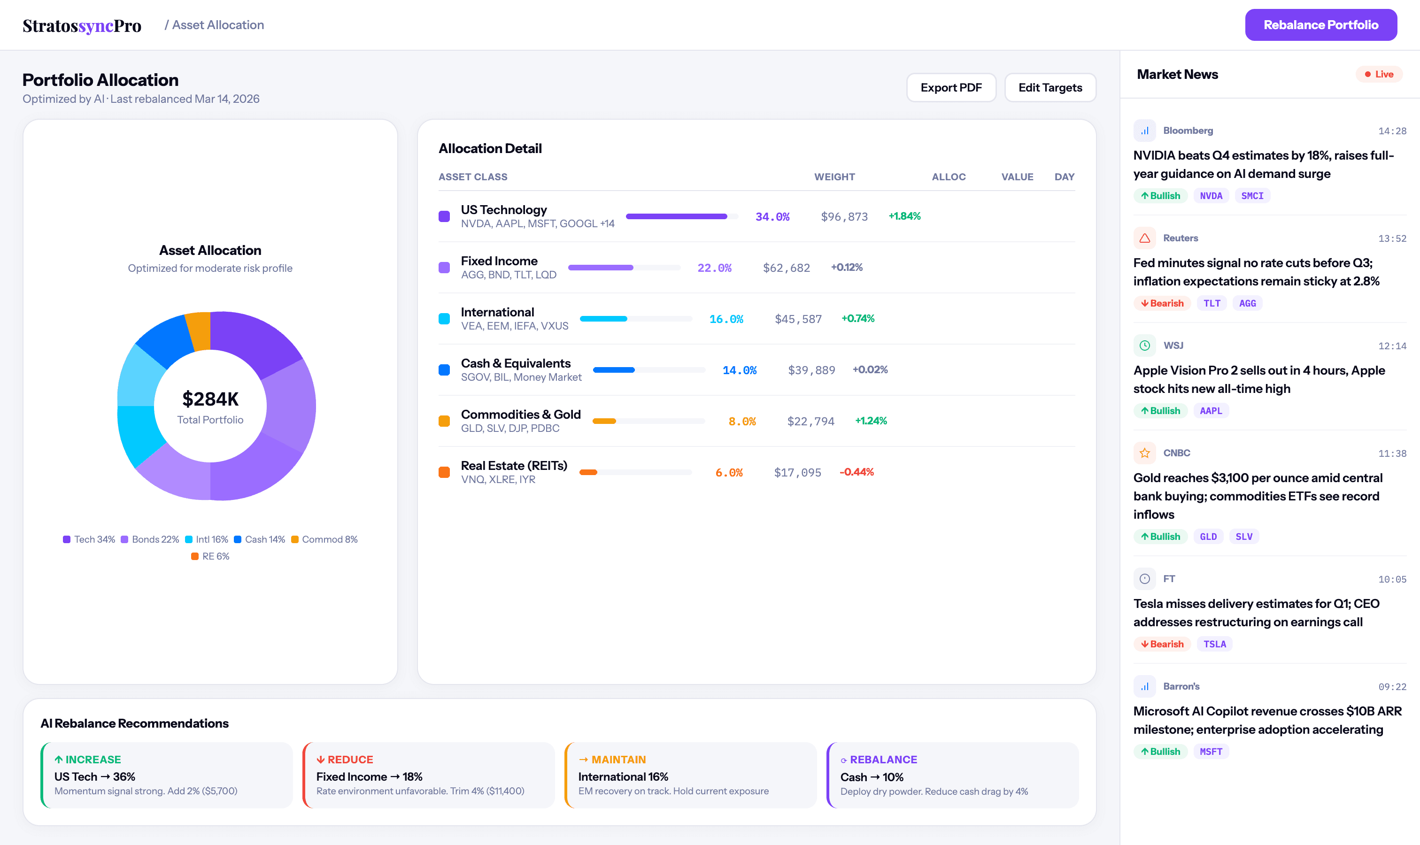Viewport: 1420px width, 845px height.
Task: Click the Barron's bar-chart icon
Action: point(1145,686)
